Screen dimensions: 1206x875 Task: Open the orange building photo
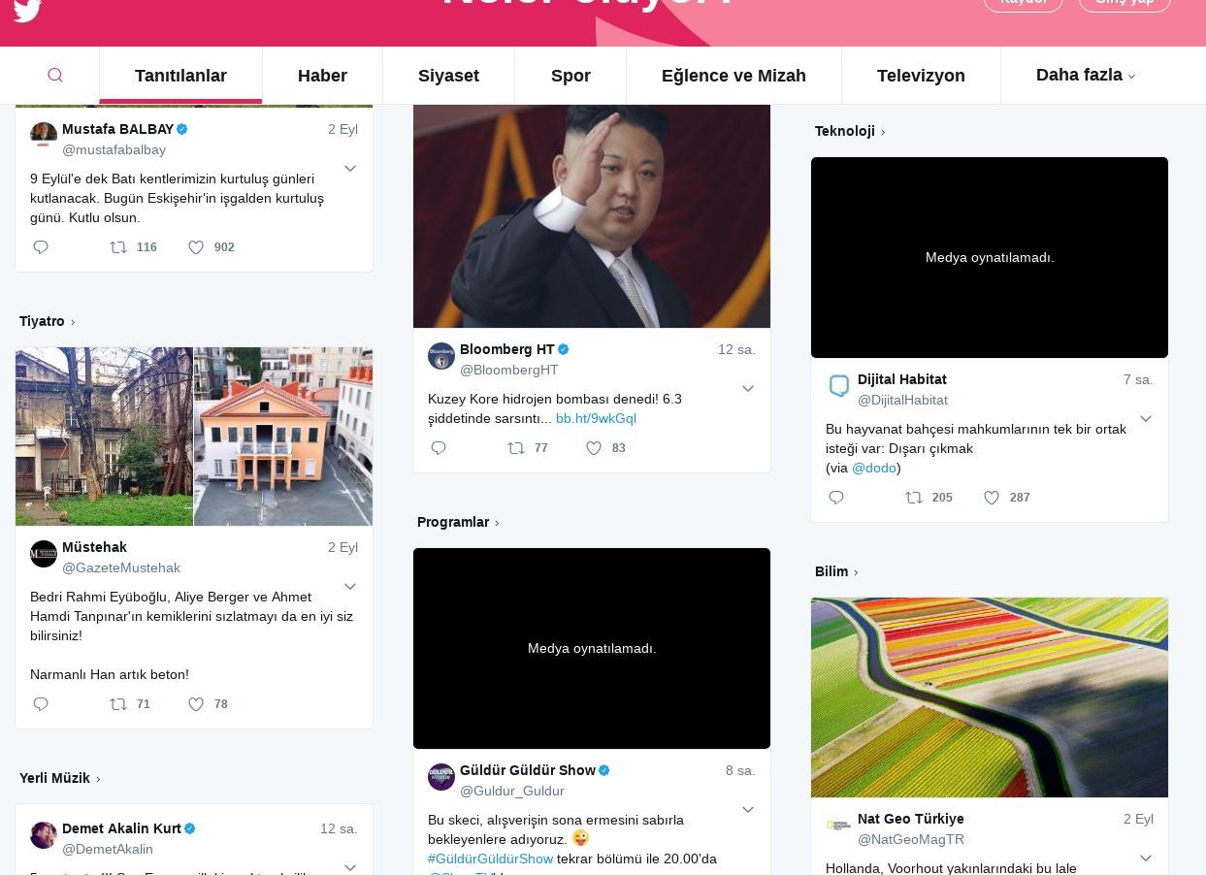point(283,437)
